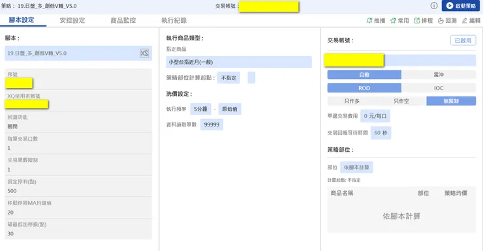The width and height of the screenshot is (483, 251).
Task: Open 原始值 price setting dropdown
Action: point(230,109)
